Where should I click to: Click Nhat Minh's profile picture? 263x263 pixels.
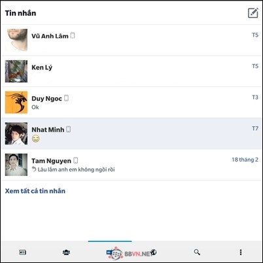click(16, 133)
